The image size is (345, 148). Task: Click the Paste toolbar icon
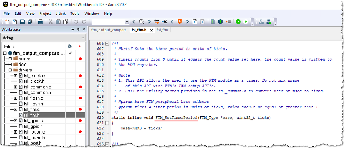point(66,22)
